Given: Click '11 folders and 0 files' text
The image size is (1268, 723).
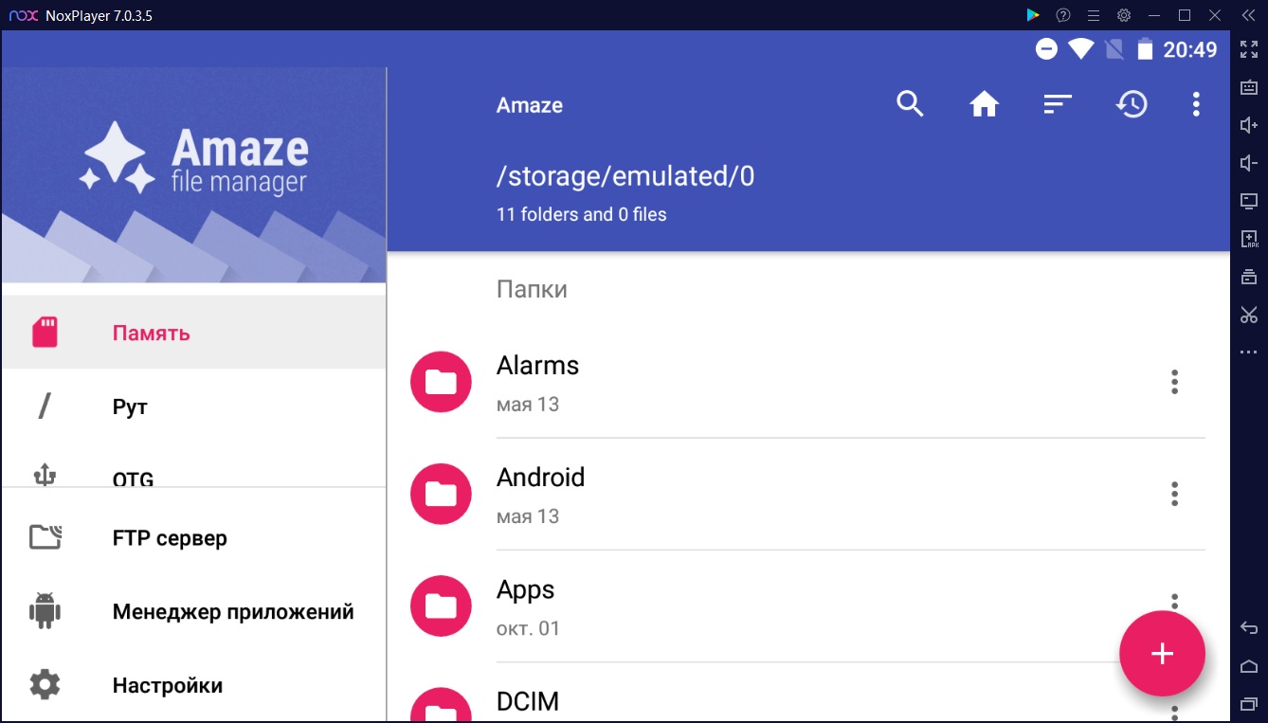Looking at the screenshot, I should 581,215.
